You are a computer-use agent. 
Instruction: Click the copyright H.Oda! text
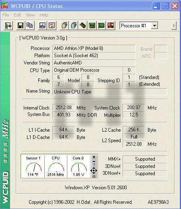[81, 202]
